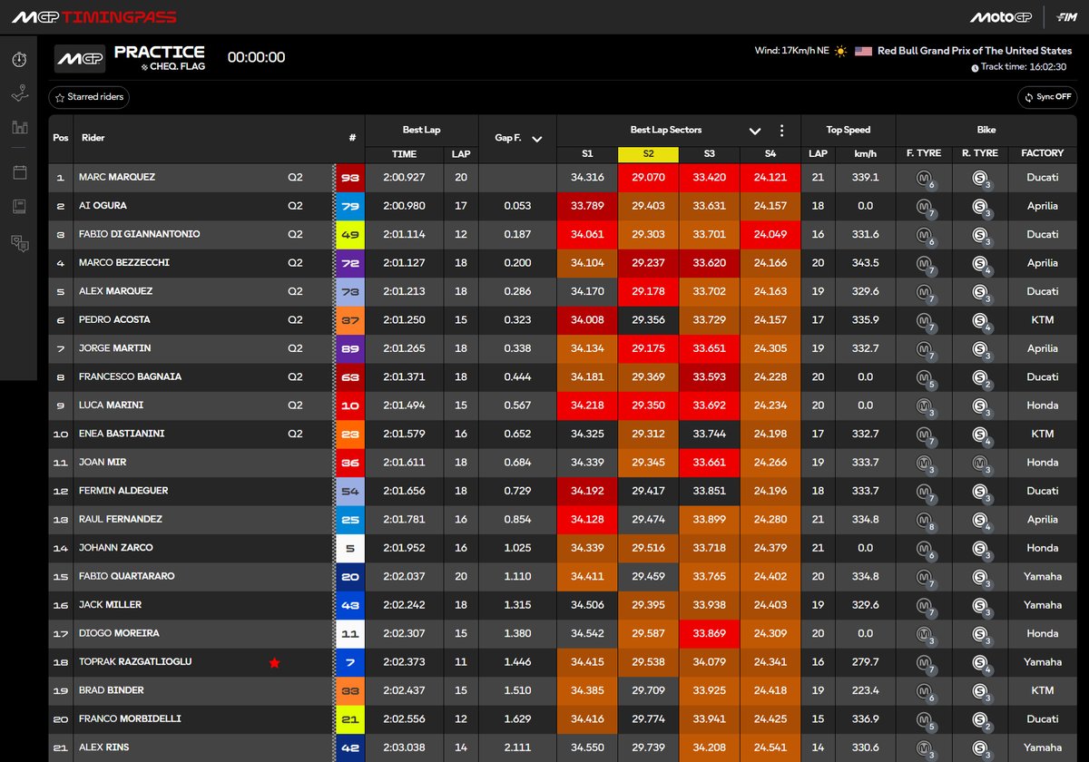Open the track map sidebar icon
Screen dimensions: 1089x762
(x=19, y=93)
